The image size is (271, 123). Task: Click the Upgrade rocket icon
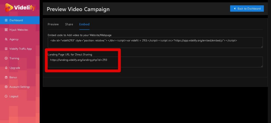pyautogui.click(x=6, y=68)
